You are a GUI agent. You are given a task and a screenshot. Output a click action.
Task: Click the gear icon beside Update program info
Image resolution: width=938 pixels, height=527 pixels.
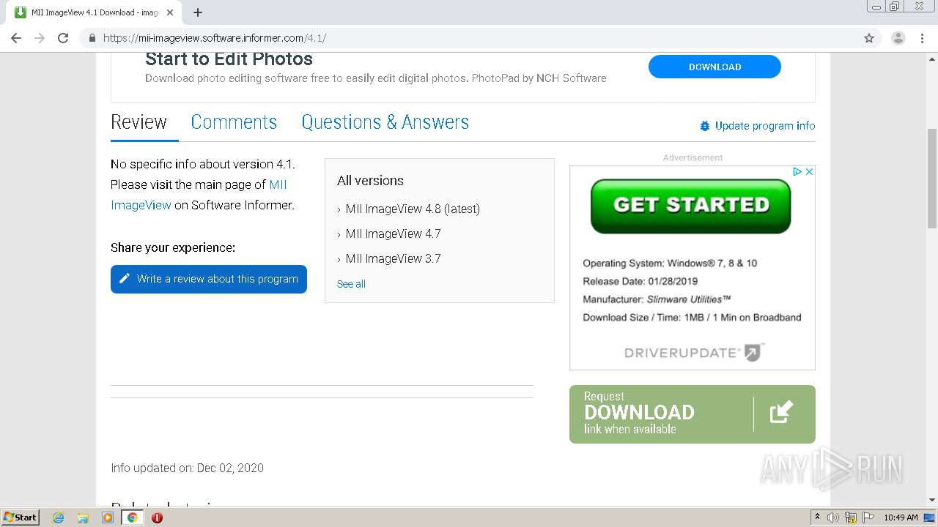tap(705, 126)
